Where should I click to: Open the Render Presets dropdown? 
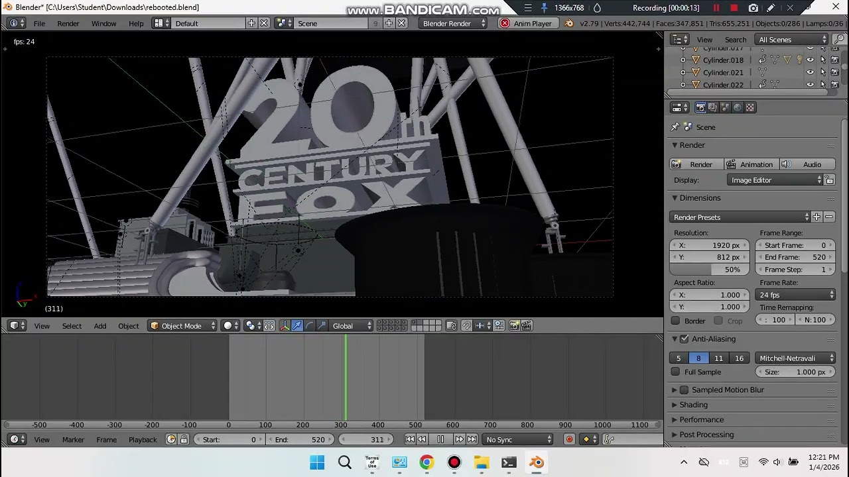[740, 217]
